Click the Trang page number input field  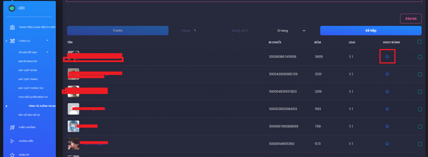pos(211,31)
